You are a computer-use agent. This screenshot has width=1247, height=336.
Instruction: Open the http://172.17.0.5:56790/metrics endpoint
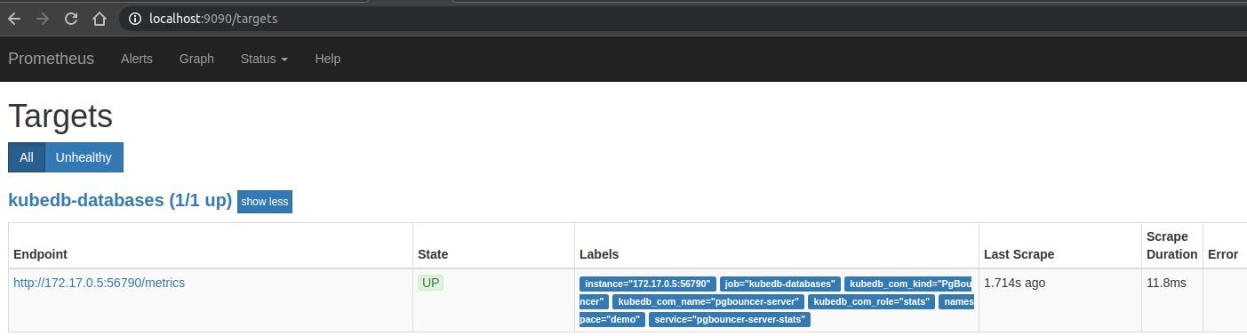[99, 283]
